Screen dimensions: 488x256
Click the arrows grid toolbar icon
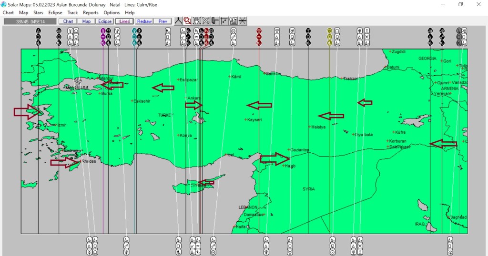point(224,21)
